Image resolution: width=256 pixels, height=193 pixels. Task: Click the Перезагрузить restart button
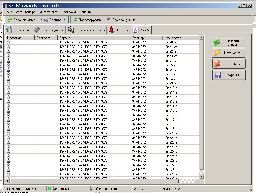(87, 20)
